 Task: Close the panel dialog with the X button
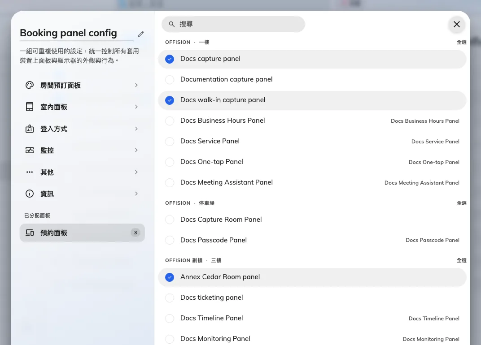tap(457, 24)
